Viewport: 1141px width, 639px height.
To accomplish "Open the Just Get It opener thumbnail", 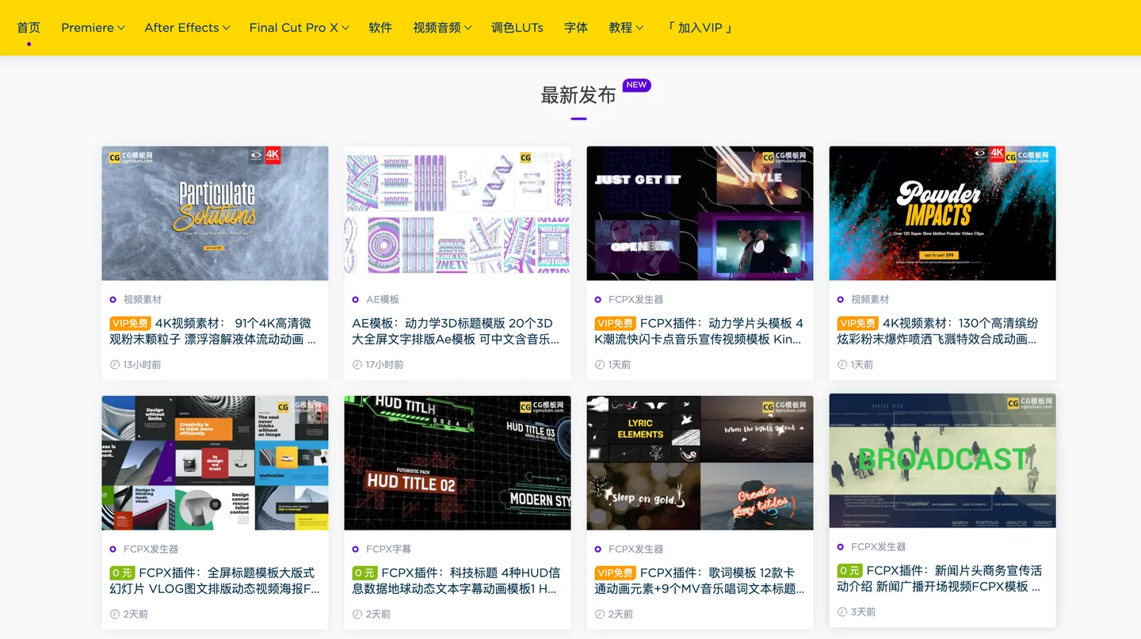I will point(700,213).
